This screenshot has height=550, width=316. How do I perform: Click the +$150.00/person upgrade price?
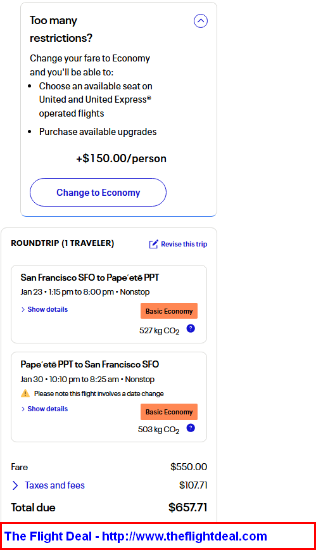tap(122, 158)
